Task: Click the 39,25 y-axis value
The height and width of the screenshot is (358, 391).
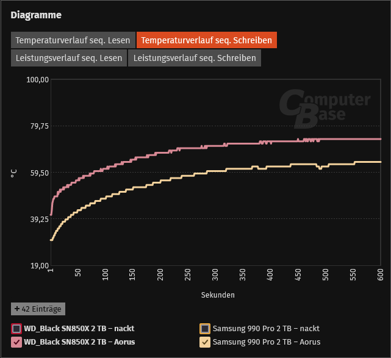Action: 40,220
